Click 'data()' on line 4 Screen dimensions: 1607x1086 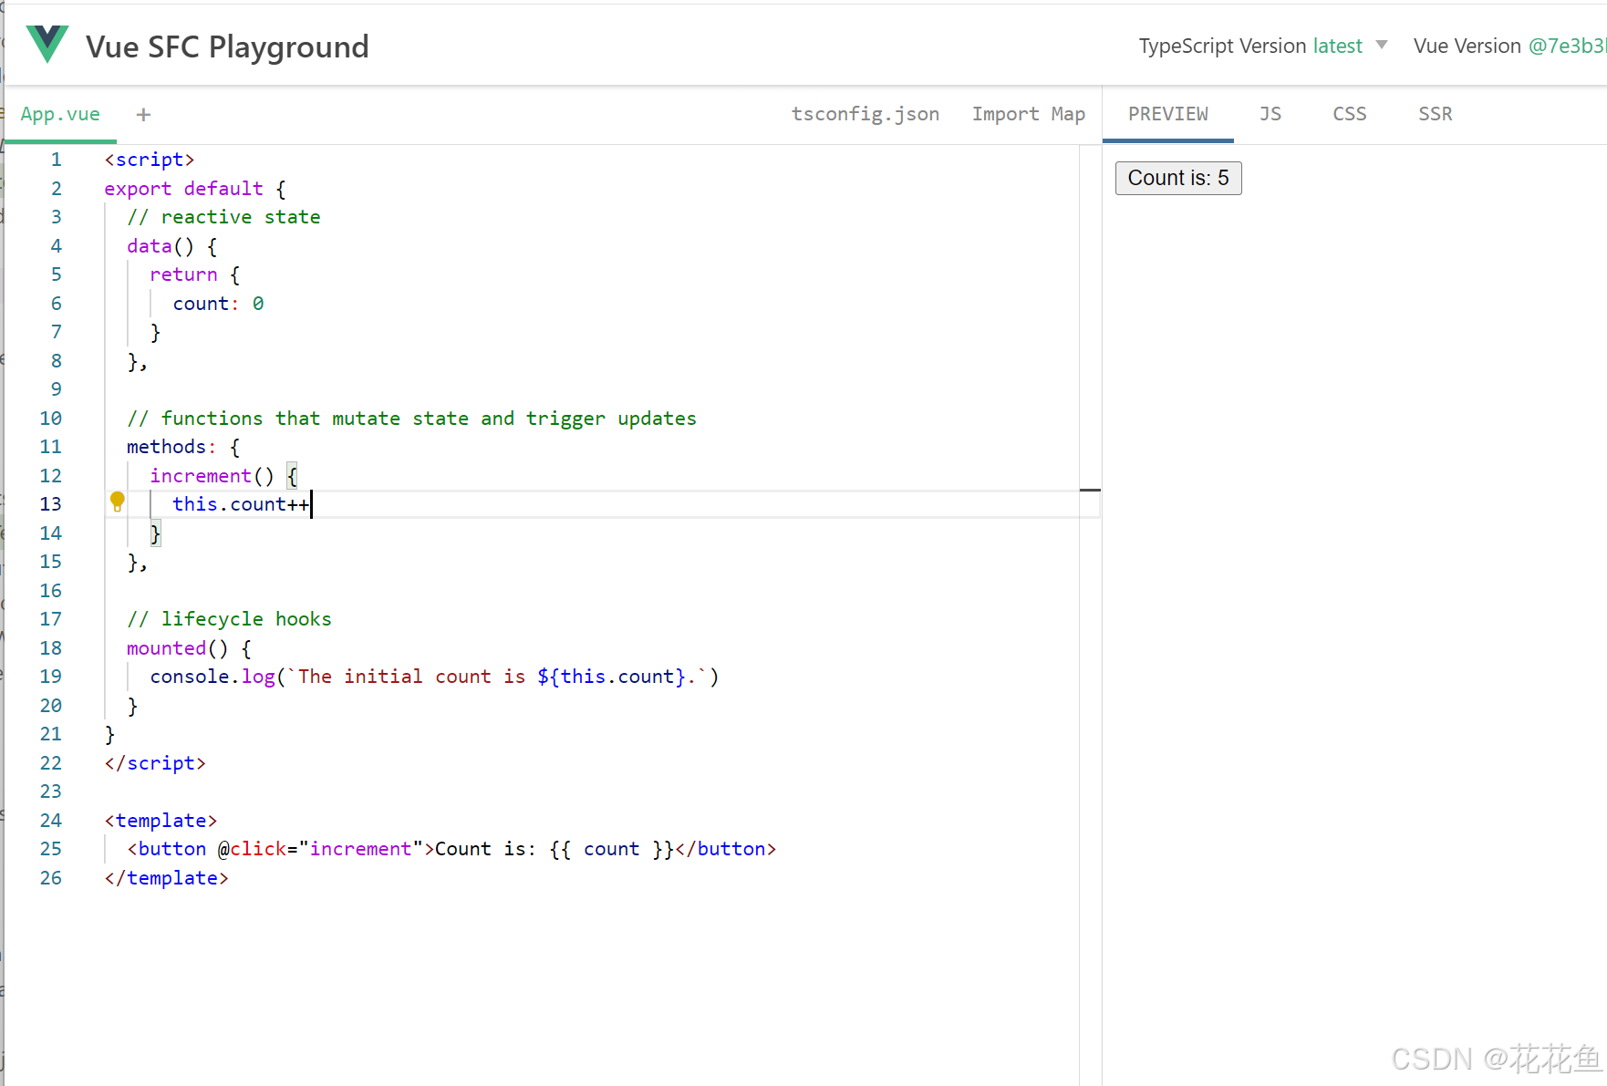click(x=161, y=246)
